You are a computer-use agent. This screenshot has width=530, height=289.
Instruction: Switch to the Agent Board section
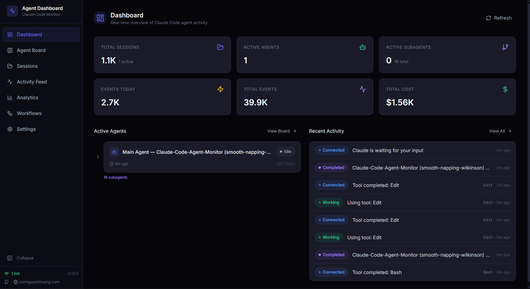31,50
